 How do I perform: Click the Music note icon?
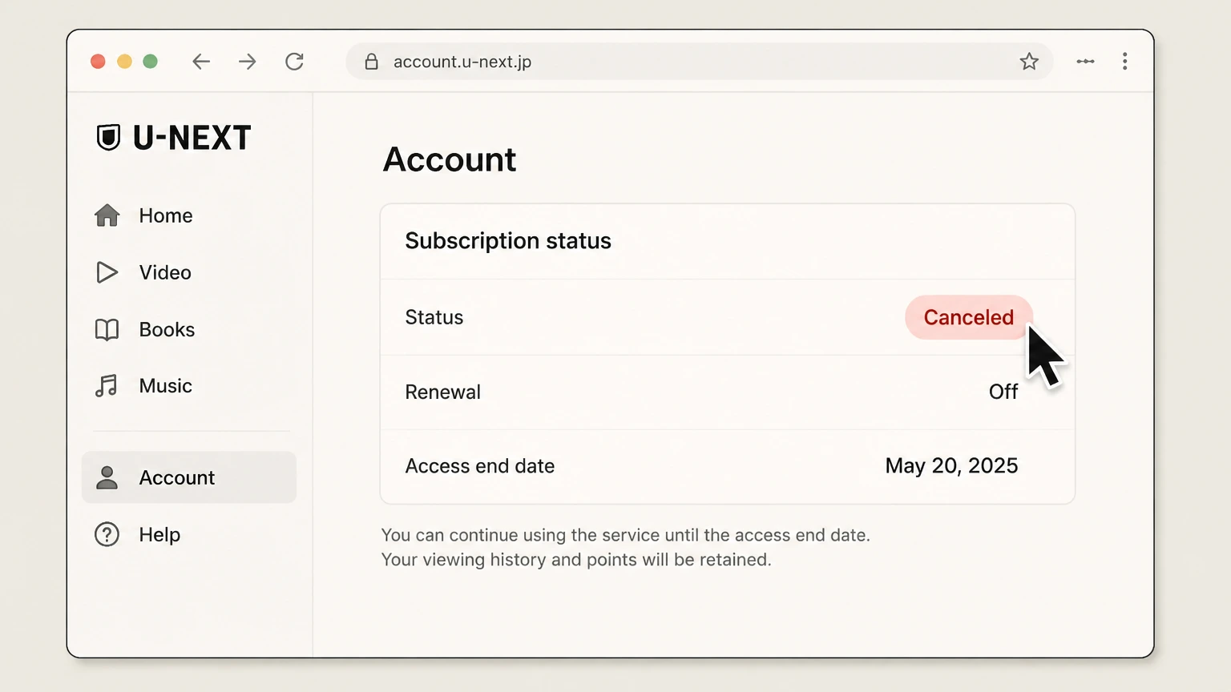107,386
